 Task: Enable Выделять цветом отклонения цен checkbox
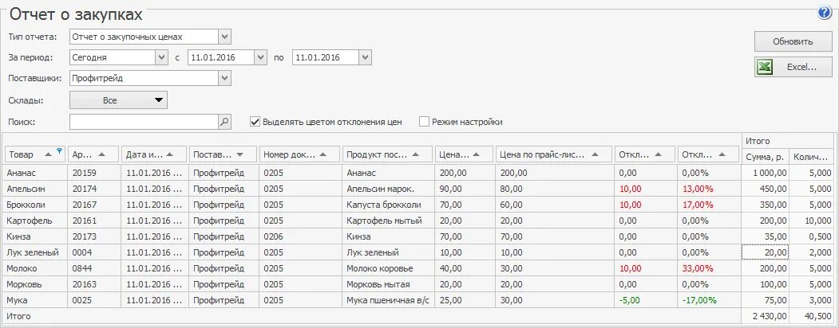coord(255,122)
